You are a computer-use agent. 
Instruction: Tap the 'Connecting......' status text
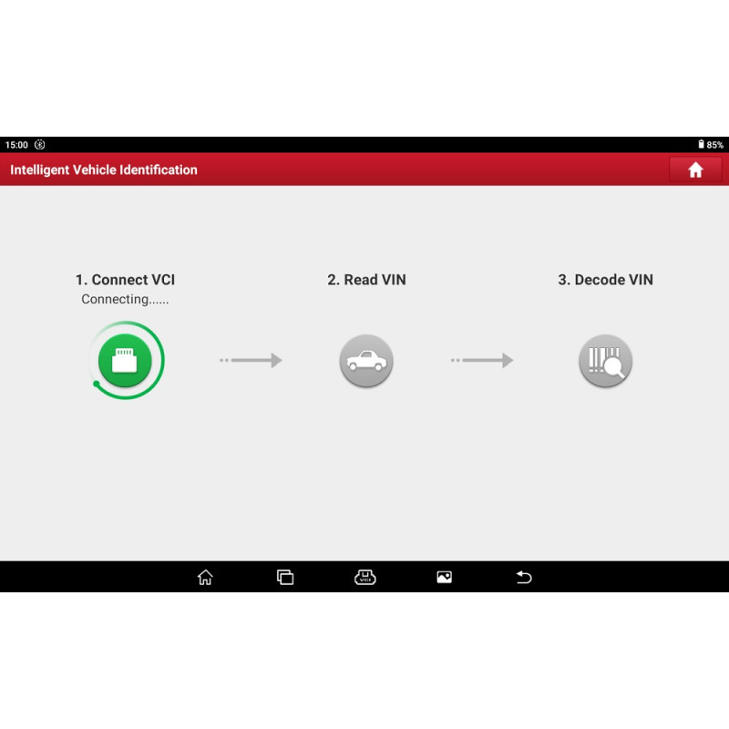125,299
